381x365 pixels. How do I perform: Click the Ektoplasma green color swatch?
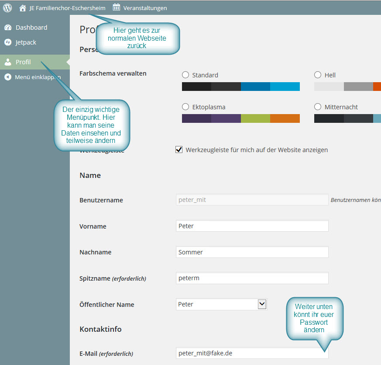[255, 118]
